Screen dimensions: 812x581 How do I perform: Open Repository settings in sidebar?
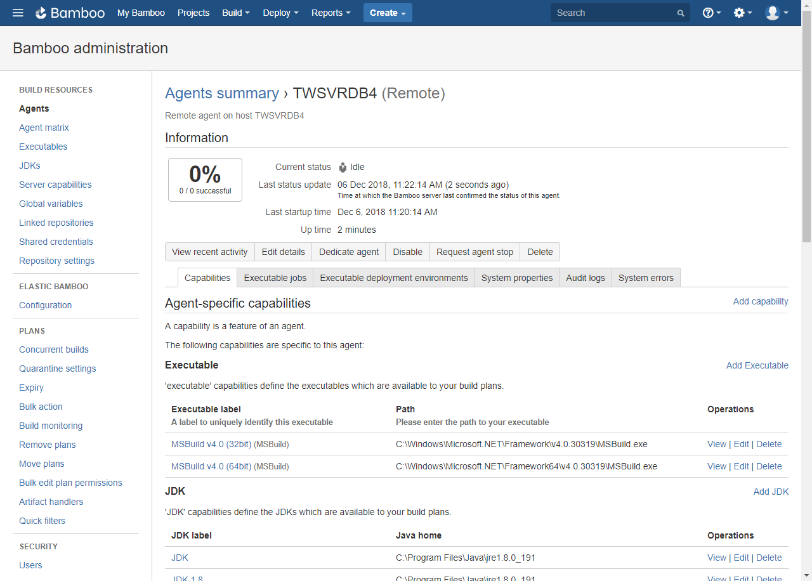click(56, 261)
